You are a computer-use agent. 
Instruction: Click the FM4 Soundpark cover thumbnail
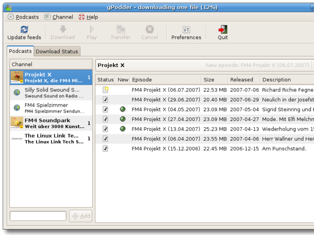17,123
